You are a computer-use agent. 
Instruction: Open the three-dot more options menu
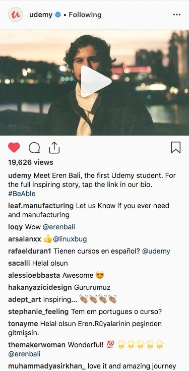(x=177, y=15)
